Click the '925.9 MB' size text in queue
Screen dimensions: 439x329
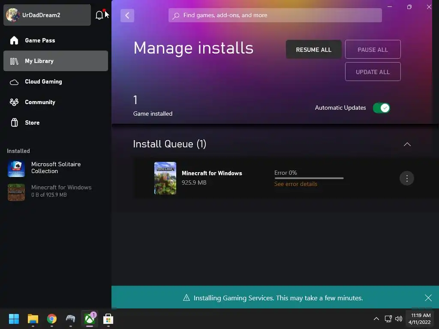(194, 182)
